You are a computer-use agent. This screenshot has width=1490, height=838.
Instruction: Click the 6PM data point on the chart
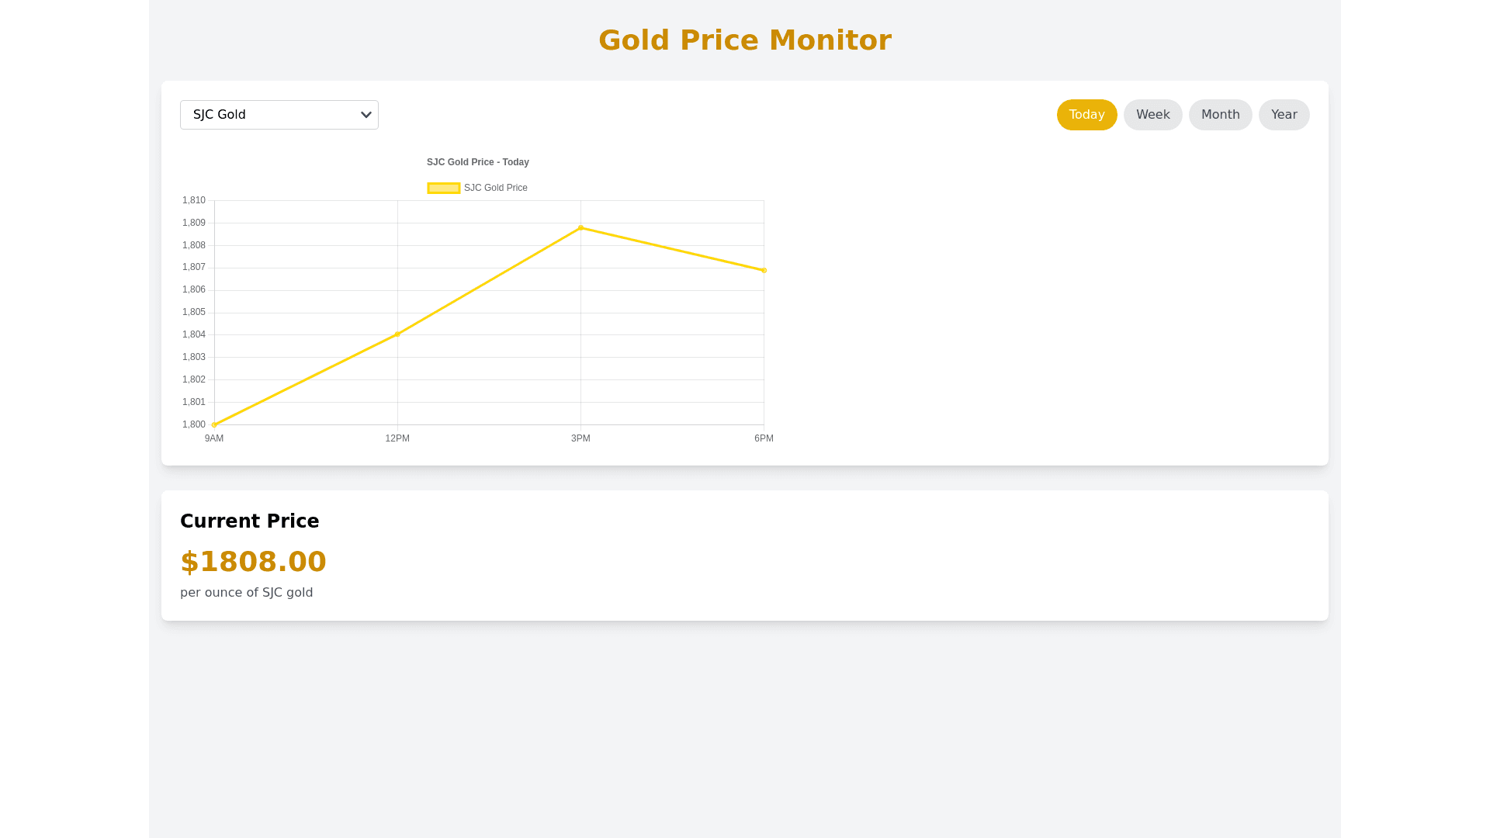point(764,270)
